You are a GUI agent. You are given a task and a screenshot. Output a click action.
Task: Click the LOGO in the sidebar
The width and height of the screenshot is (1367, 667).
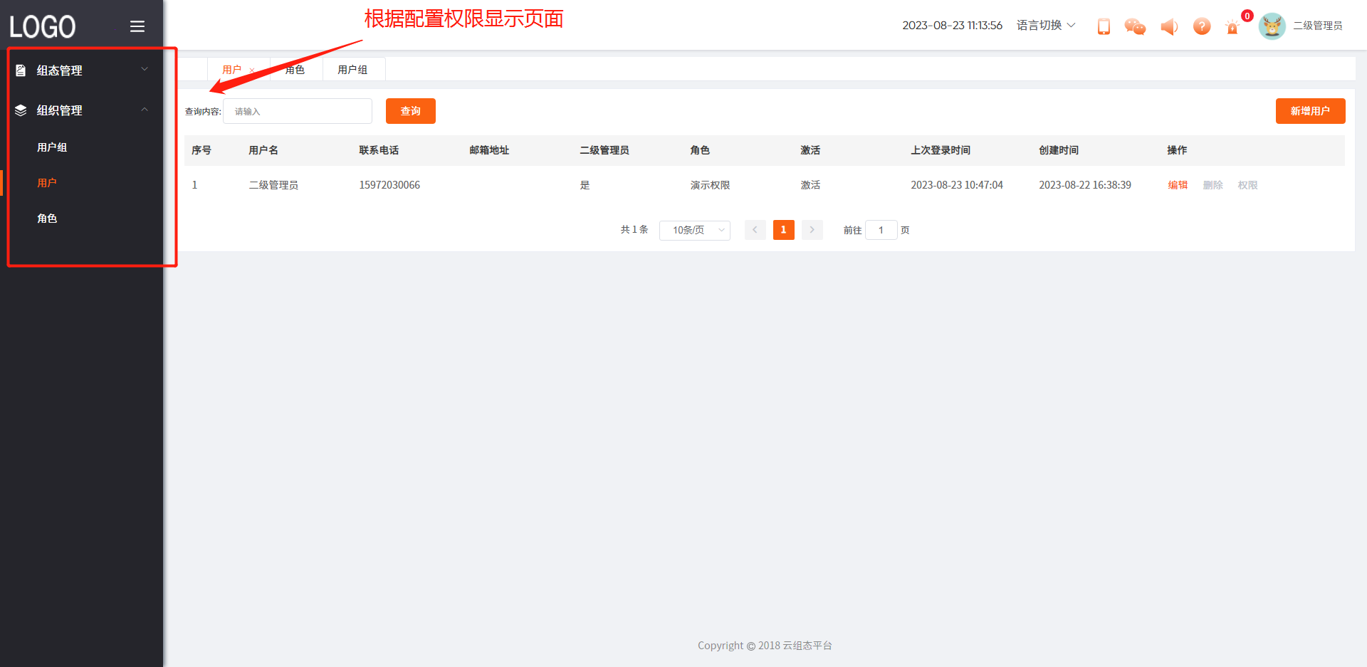tap(43, 27)
